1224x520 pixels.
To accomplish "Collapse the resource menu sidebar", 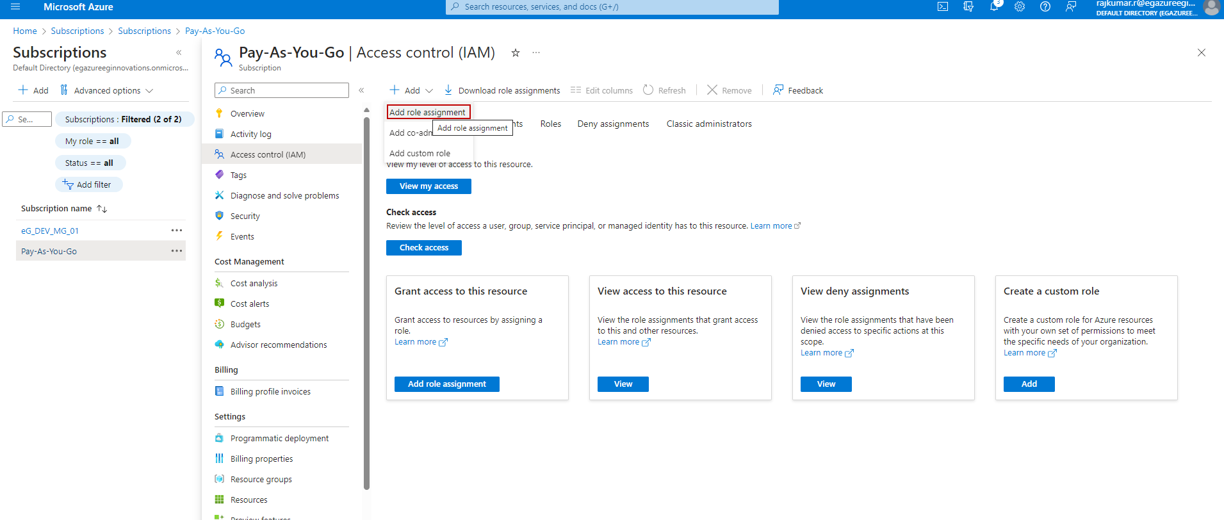I will click(x=361, y=90).
